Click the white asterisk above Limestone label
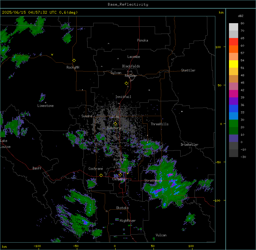256x250 pixels. tap(45, 103)
